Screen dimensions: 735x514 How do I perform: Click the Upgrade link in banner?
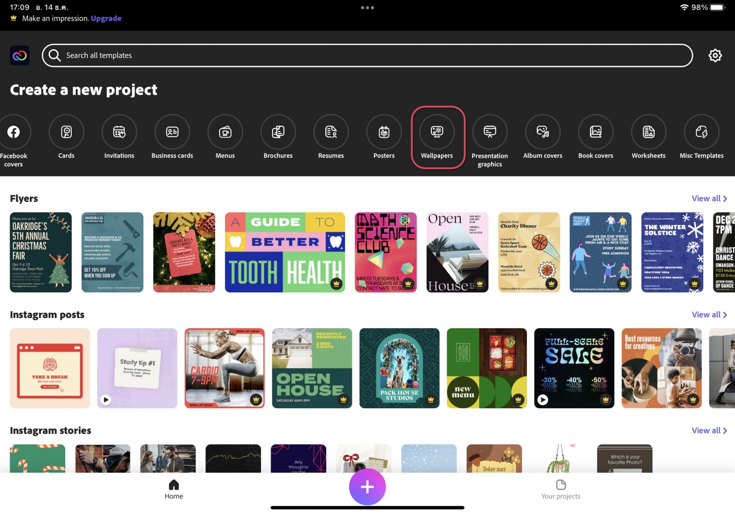point(106,18)
